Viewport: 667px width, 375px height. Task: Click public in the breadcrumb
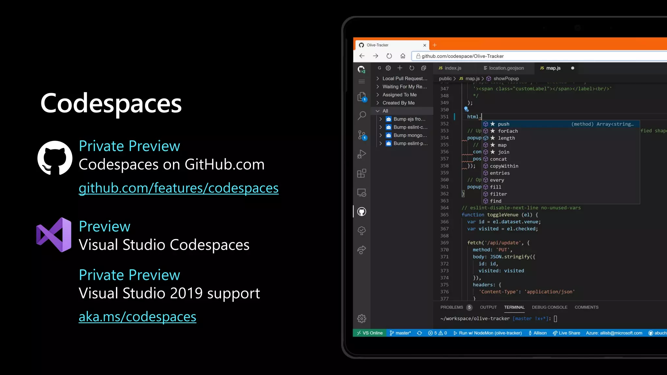coord(445,78)
